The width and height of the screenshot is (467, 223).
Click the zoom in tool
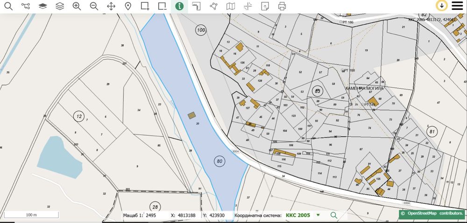(x=77, y=6)
